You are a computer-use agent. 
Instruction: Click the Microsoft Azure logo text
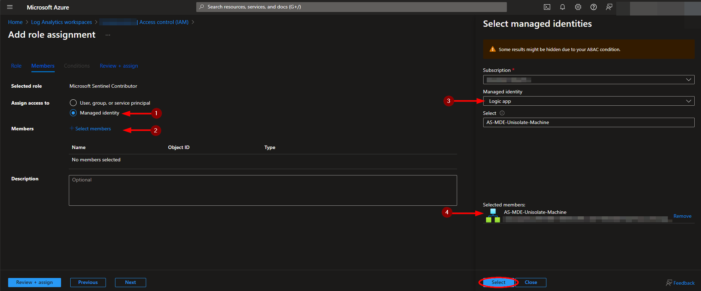click(48, 7)
